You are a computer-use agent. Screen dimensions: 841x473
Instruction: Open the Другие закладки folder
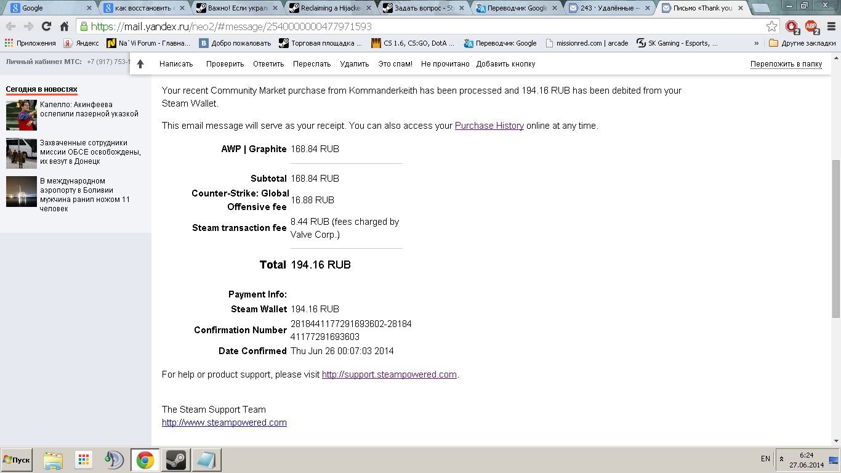802,43
